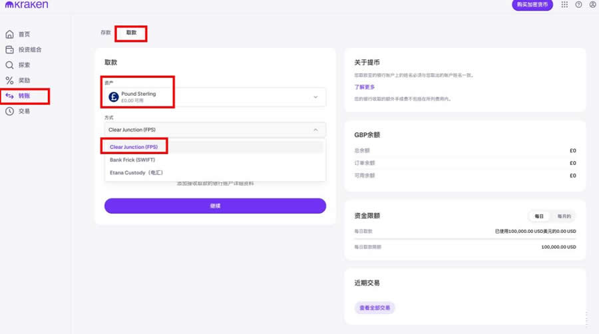
Task: Switch to the 取款 withdraw tab
Action: click(x=131, y=33)
